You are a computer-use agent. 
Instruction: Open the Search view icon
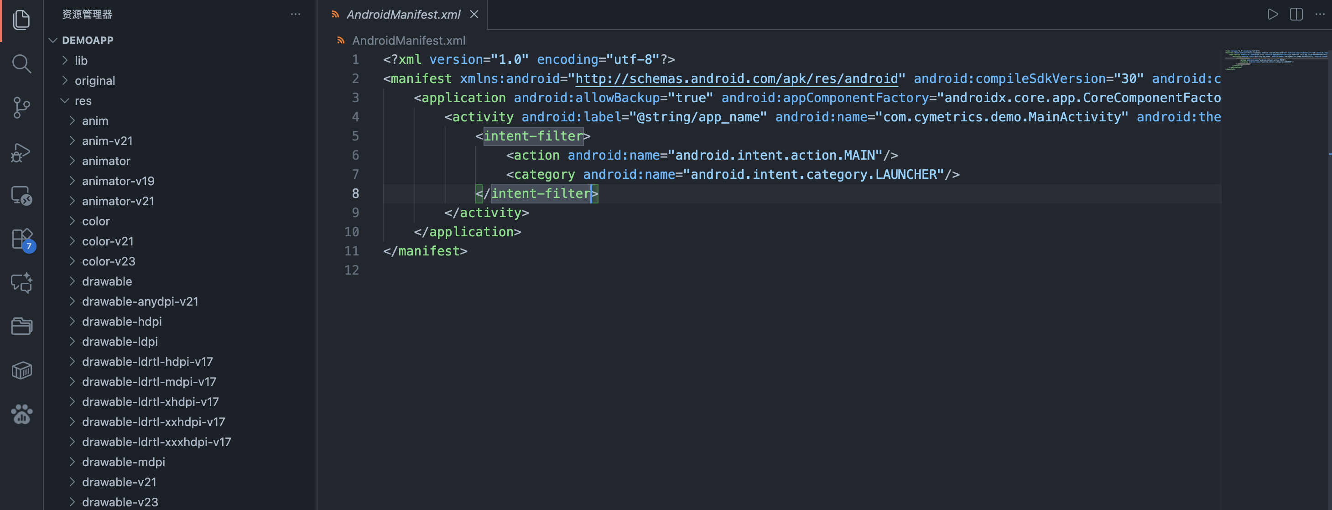21,63
